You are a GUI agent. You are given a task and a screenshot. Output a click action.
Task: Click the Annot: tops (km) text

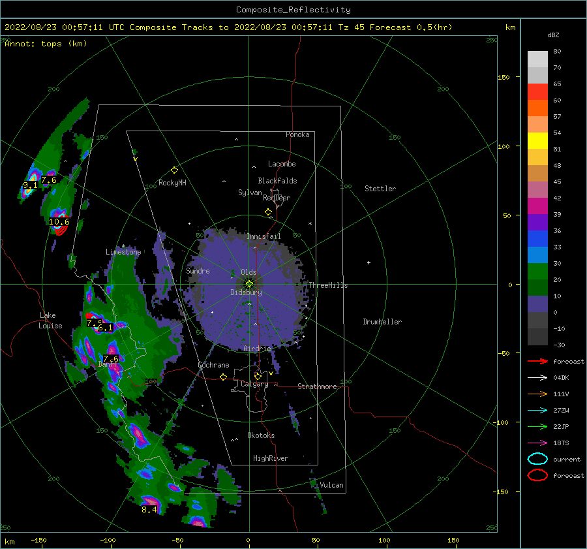pyautogui.click(x=46, y=44)
